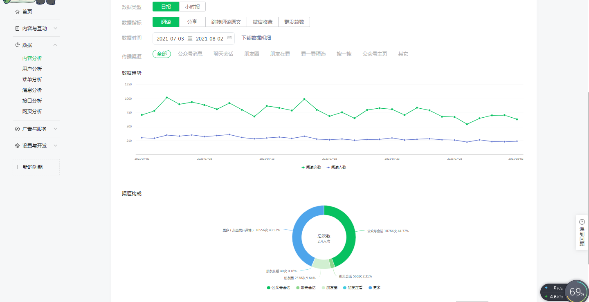Toggle 阅读次数 series in chart legend
Viewport: 589px width, 302px height.
(x=311, y=167)
